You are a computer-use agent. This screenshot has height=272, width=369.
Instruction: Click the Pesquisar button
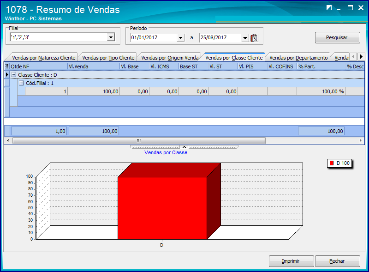point(338,37)
